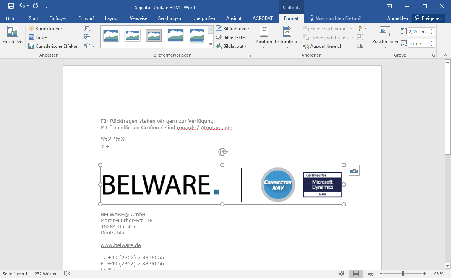Click the zoom out minus button

tap(381, 274)
